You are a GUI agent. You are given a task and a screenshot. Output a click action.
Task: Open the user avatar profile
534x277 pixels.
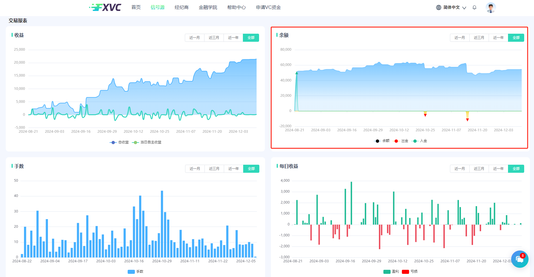click(491, 7)
